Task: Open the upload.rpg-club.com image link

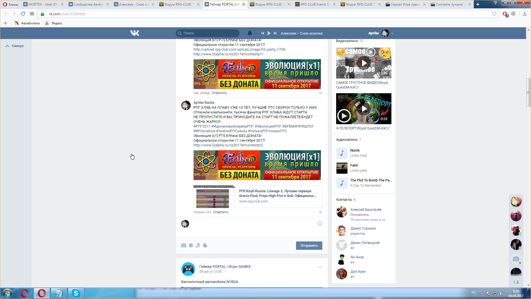Action: click(240, 50)
